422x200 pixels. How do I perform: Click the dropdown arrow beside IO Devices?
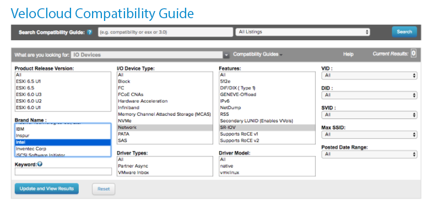(x=226, y=55)
